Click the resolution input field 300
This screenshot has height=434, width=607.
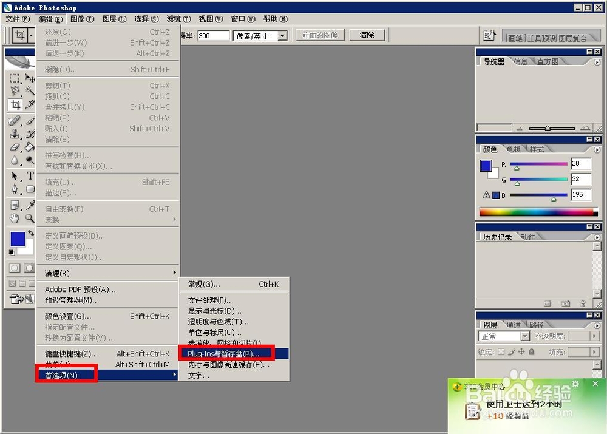pos(213,36)
